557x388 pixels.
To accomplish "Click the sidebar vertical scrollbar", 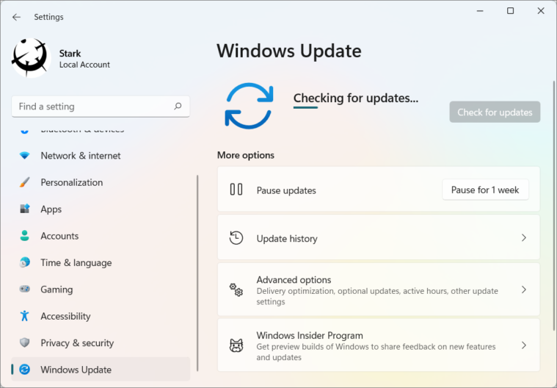I will (197, 273).
